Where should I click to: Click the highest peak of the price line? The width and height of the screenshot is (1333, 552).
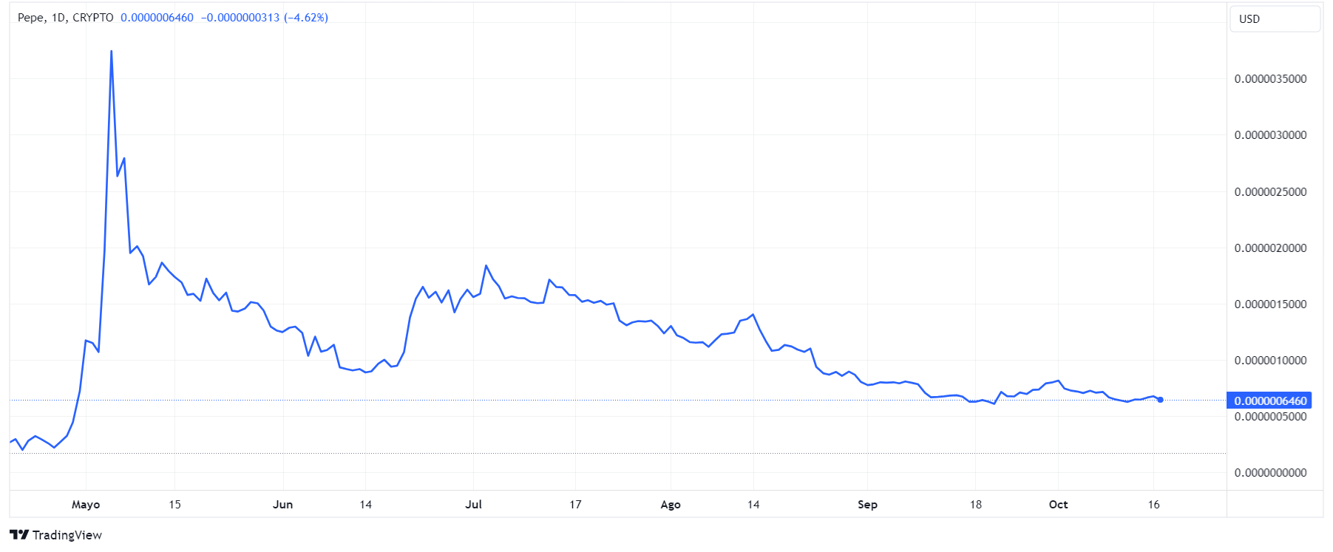[111, 52]
